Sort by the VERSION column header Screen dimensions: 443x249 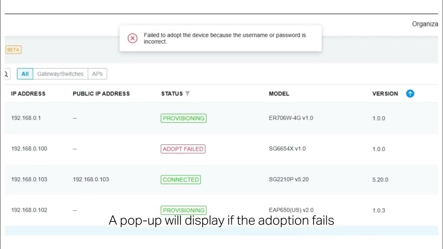click(385, 93)
